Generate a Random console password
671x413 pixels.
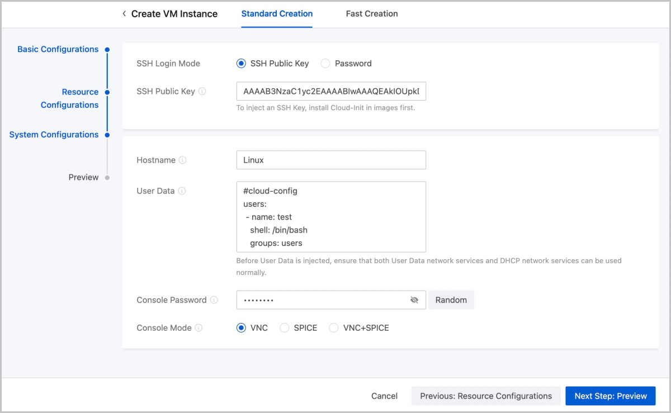tap(451, 300)
